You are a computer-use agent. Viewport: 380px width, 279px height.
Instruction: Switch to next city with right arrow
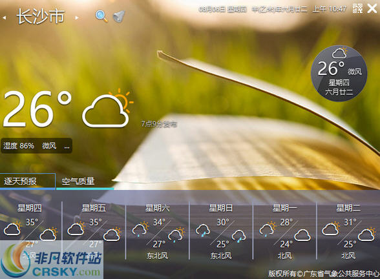coord(76,17)
